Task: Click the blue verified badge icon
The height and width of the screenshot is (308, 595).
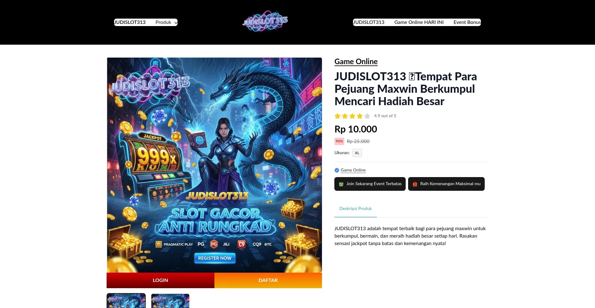Action: pos(337,170)
